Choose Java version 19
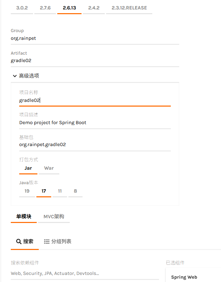The width and height of the screenshot is (221, 282). coord(27,191)
